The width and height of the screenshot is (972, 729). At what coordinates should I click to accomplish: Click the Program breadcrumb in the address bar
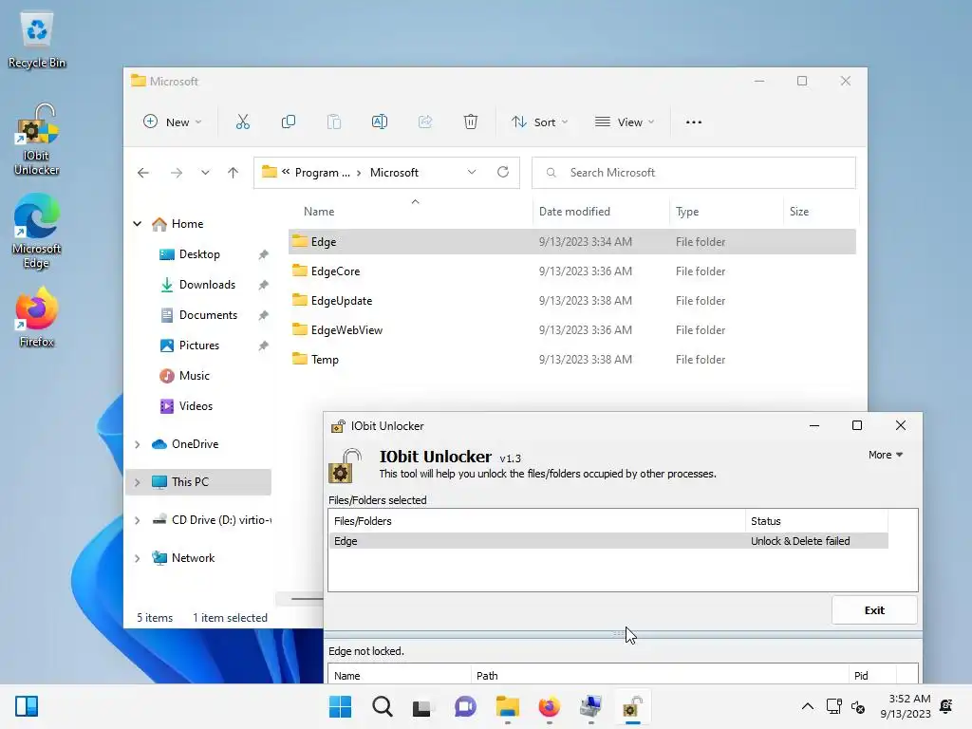(x=323, y=173)
